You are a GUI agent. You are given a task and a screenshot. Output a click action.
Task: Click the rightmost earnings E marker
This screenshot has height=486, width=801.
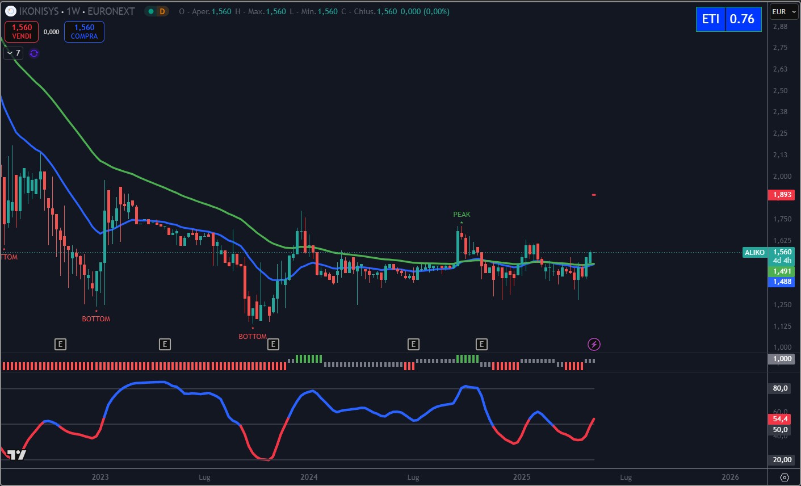pos(481,344)
